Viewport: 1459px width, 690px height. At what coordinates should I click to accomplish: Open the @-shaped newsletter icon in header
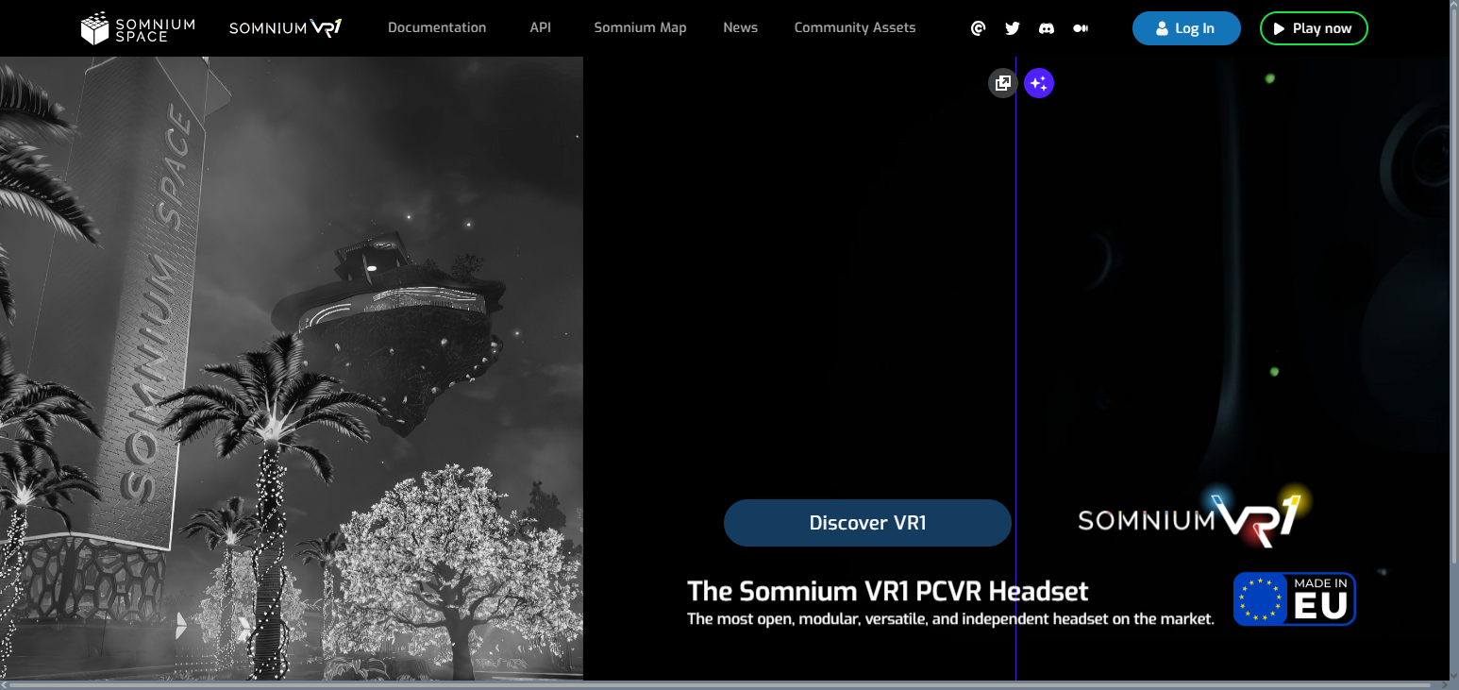(x=979, y=28)
